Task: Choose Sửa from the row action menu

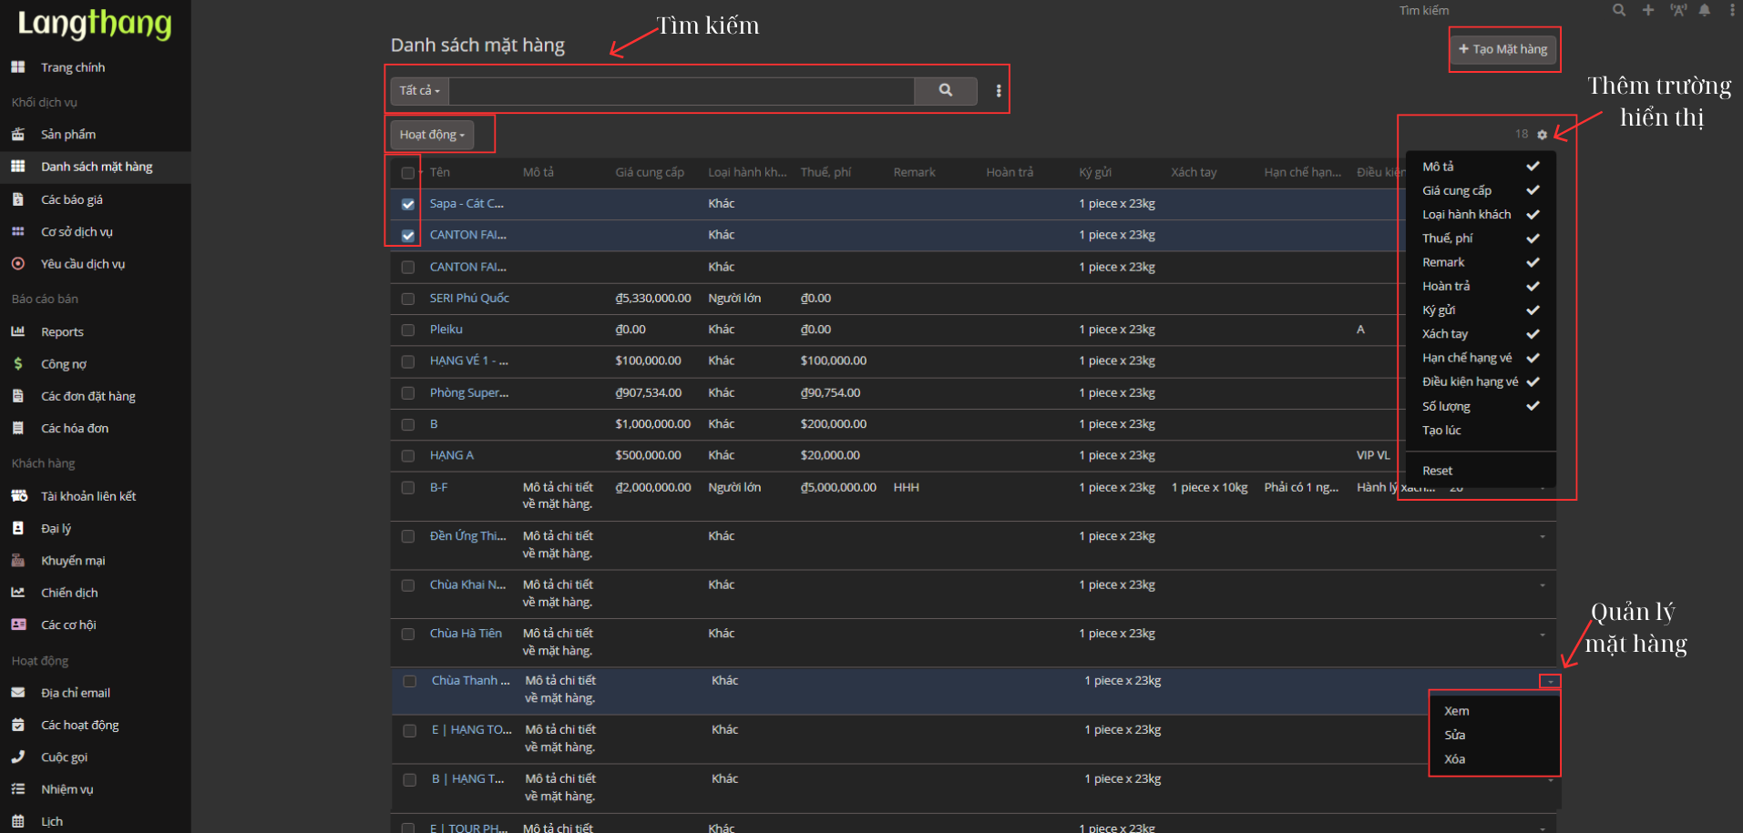Action: tap(1454, 736)
